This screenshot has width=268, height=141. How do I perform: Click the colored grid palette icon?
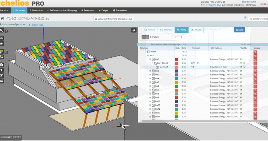coord(2,52)
